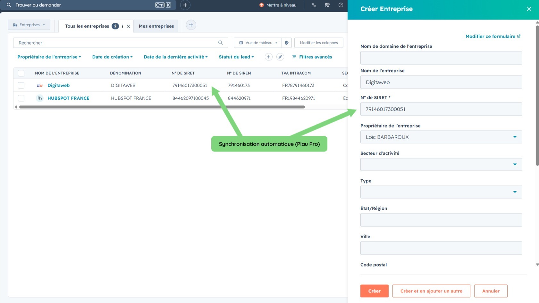Screen dimensions: 539x303
Task: Click the search magnifier in top bar
Action: [x=9, y=5]
